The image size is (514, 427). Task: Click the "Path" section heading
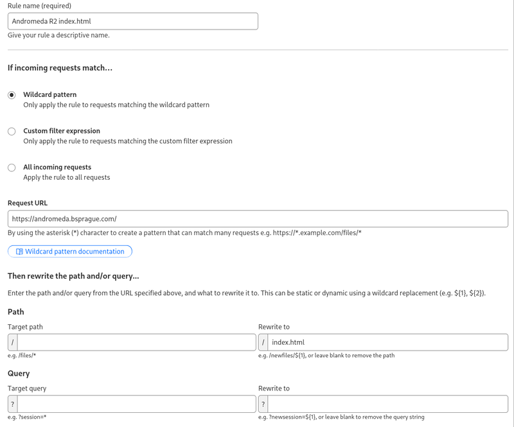(16, 311)
